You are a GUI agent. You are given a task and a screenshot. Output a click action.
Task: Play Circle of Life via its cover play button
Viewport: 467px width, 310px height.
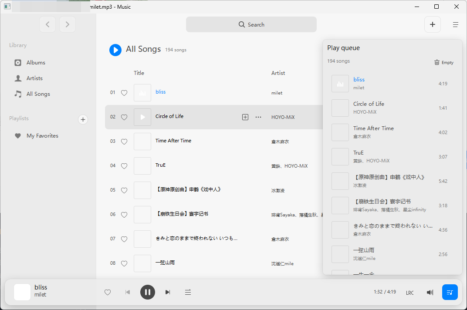[142, 117]
